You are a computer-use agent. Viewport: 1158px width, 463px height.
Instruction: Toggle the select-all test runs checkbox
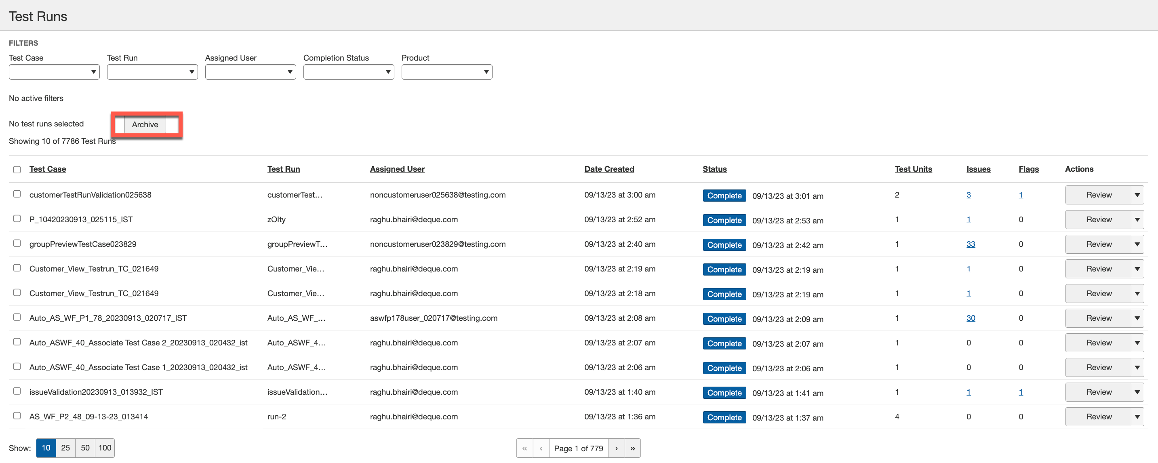[17, 169]
